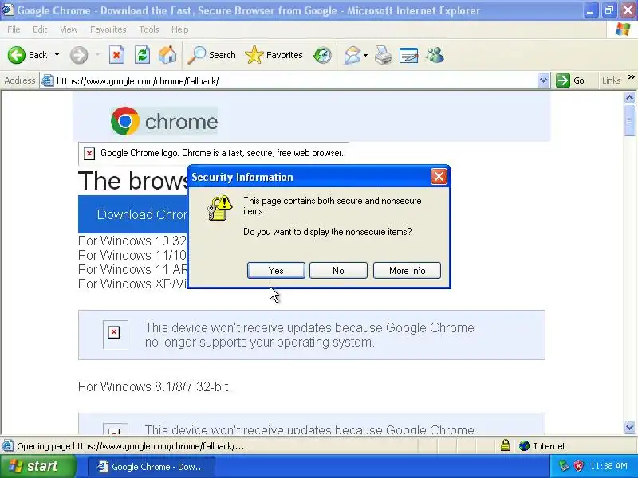Open the Favorites star panel
Viewport: 638px width, 478px height.
coord(274,55)
